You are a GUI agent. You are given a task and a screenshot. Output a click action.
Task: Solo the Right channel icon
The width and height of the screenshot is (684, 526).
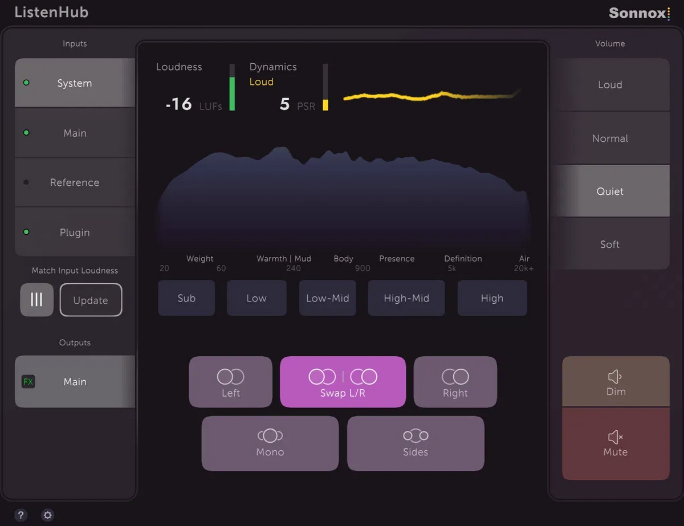coord(455,376)
